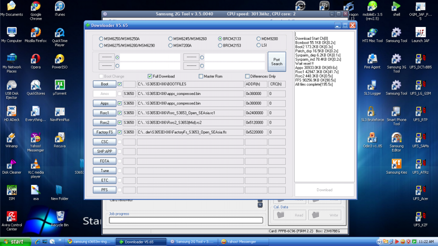Click the Tune file button

[x=104, y=171]
